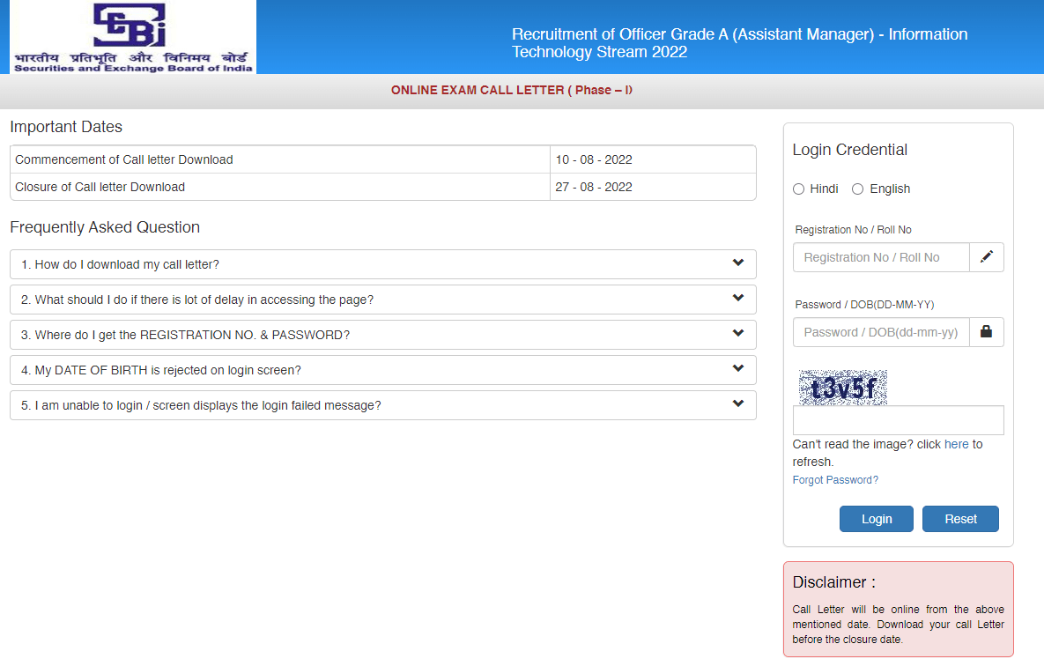This screenshot has height=666, width=1044.
Task: Expand the delay in accessing page question chevron
Action: (x=737, y=299)
